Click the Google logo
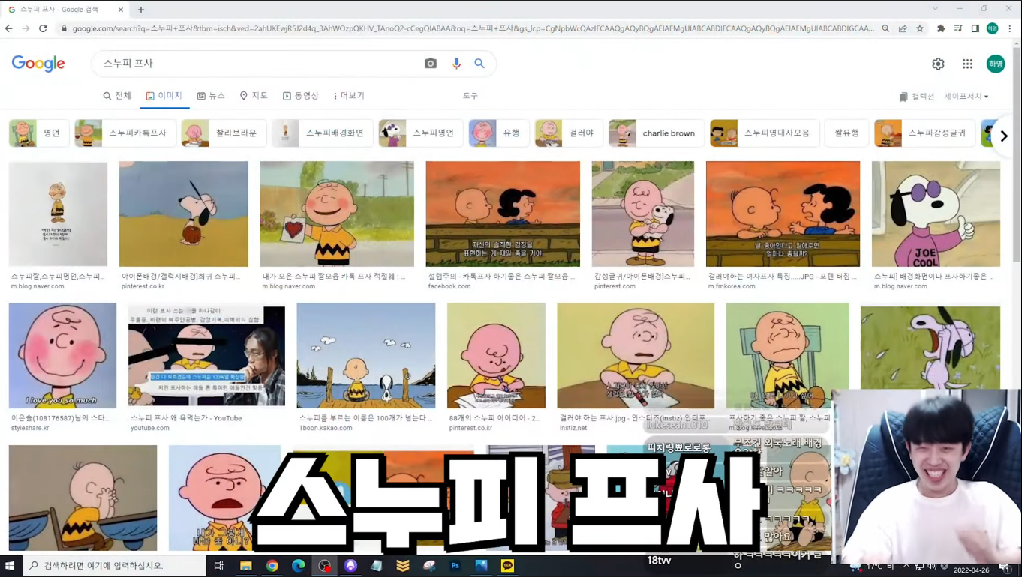The width and height of the screenshot is (1022, 577). [x=38, y=64]
